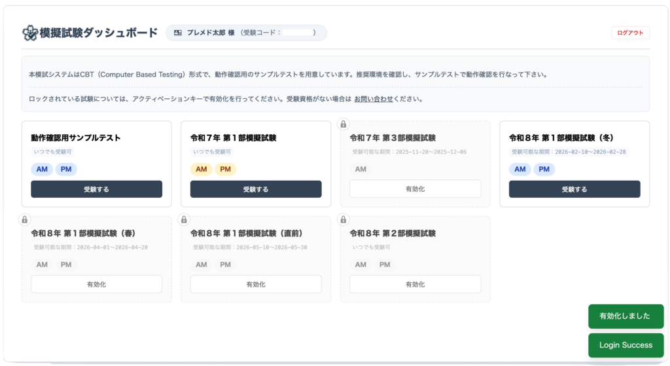Screen dimensions: 670x366
Task: Select the yellow AM badge on 令和7年 第1部模擬試験
Action: click(202, 170)
